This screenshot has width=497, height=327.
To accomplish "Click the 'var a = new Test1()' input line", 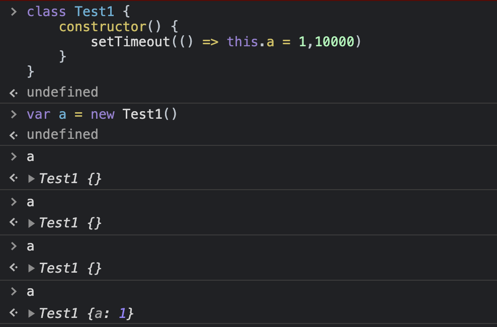I will point(102,114).
